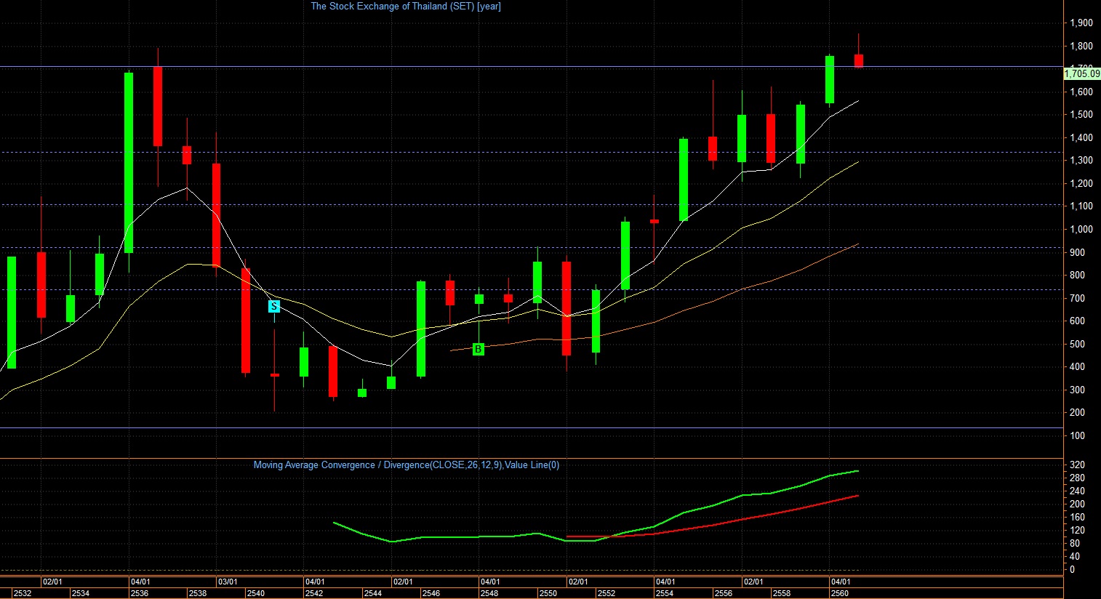Click the 1,000 price axis value
The height and width of the screenshot is (599, 1101).
1081,230
